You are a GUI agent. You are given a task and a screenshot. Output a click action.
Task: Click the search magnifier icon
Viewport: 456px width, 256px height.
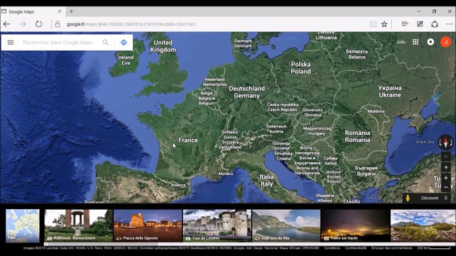point(105,43)
